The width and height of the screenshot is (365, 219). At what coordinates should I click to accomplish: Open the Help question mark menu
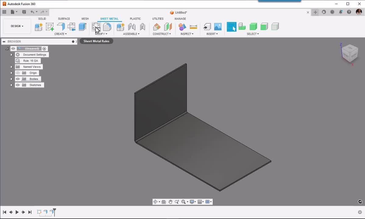pos(349,12)
